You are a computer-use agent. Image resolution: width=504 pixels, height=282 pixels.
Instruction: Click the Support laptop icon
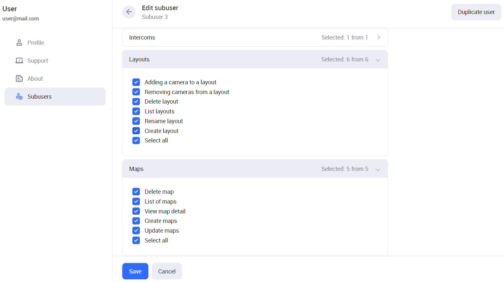tap(19, 60)
